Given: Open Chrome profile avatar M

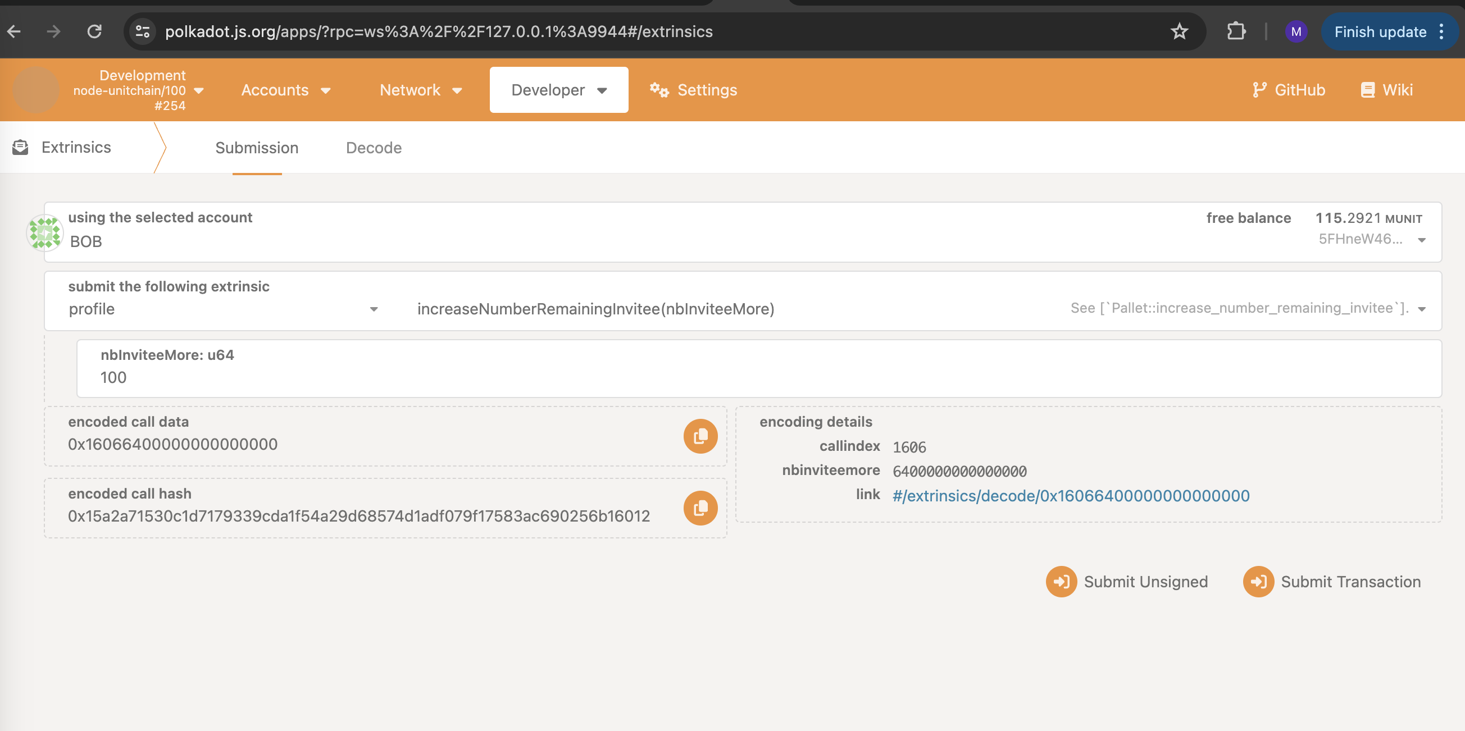Looking at the screenshot, I should (x=1295, y=32).
